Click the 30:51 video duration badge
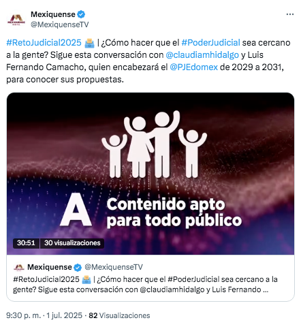This screenshot has height=329, width=301. (26, 243)
